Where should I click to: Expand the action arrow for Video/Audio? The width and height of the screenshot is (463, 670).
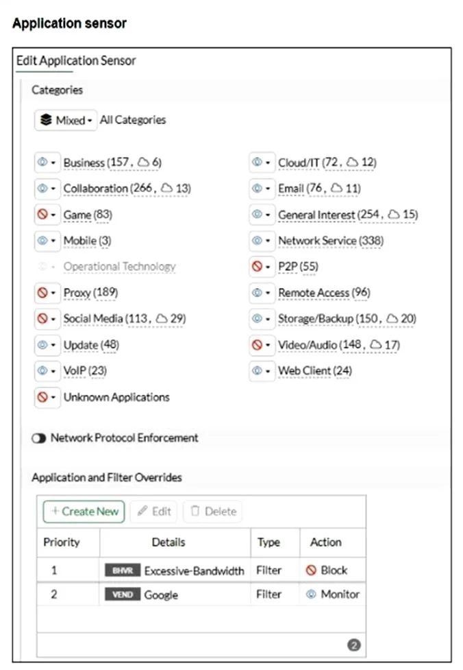click(268, 345)
